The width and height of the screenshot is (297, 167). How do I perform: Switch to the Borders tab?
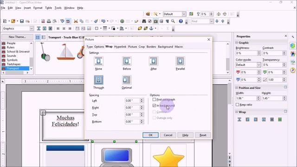(x=151, y=46)
